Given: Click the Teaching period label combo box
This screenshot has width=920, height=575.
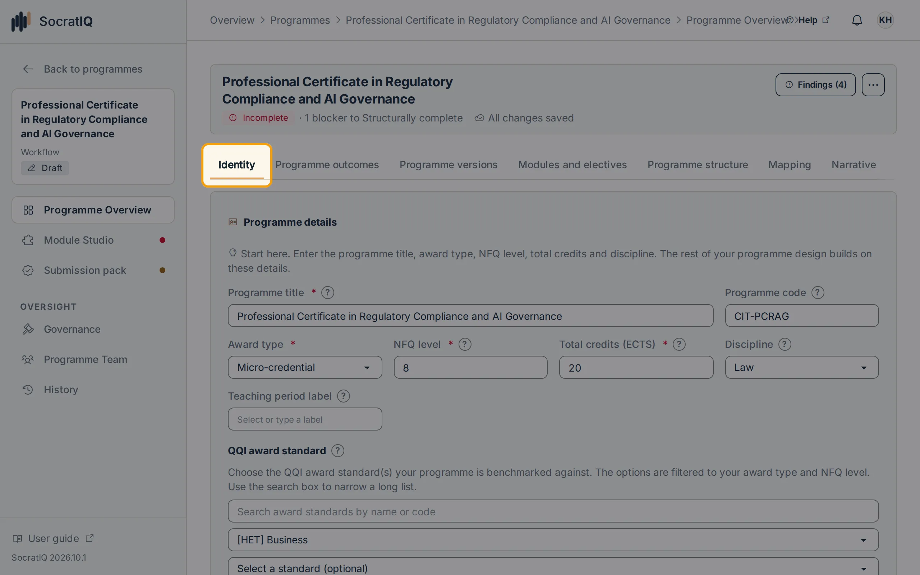Looking at the screenshot, I should (305, 419).
